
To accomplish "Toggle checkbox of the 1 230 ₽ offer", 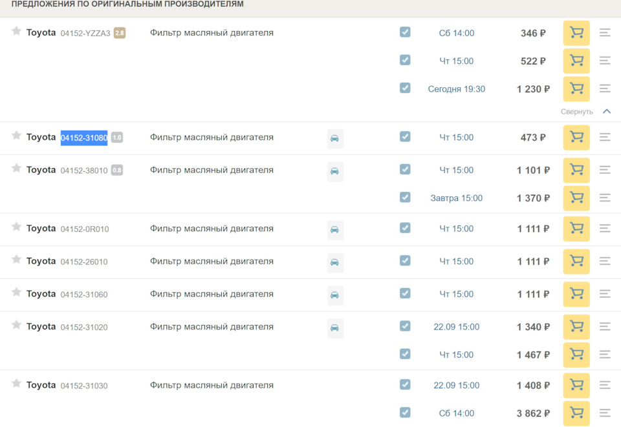I will point(405,88).
